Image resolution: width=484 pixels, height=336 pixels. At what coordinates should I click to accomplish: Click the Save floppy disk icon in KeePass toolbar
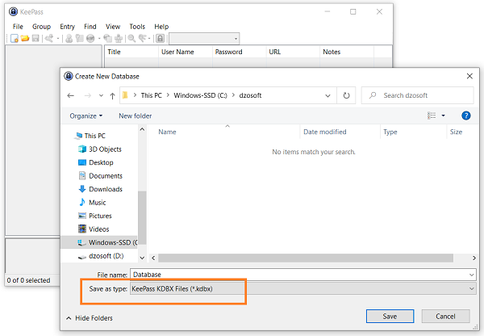[35, 38]
